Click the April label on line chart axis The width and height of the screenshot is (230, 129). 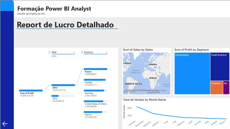[190, 122]
